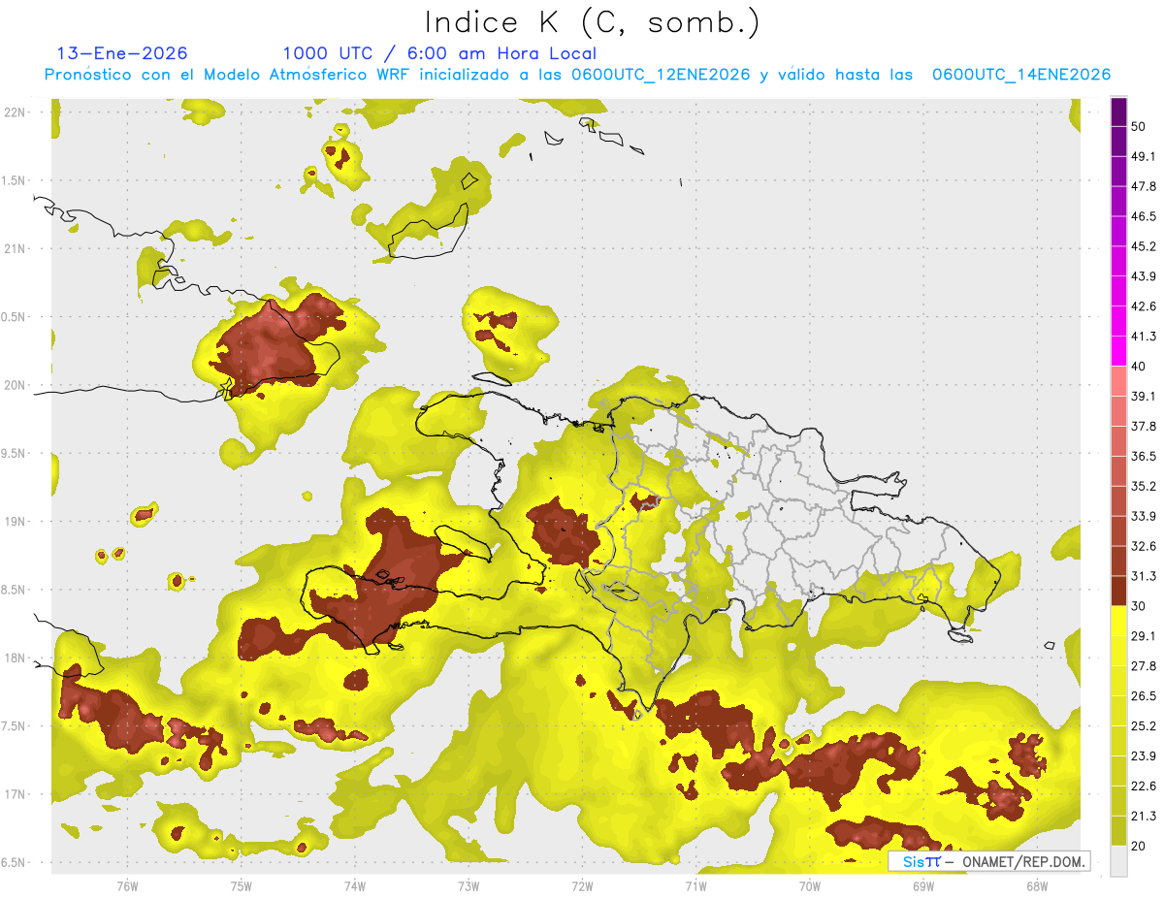Click the colorbar value 32.6
The width and height of the screenshot is (1164, 899).
click(x=1144, y=546)
